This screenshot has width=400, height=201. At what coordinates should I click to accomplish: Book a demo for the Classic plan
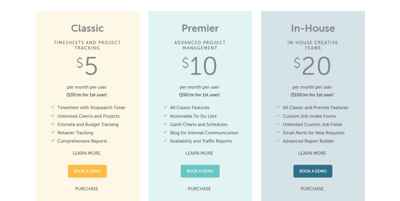click(87, 171)
